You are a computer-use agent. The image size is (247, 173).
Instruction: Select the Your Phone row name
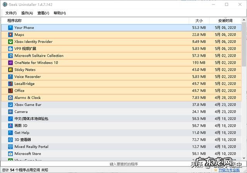click(24, 28)
